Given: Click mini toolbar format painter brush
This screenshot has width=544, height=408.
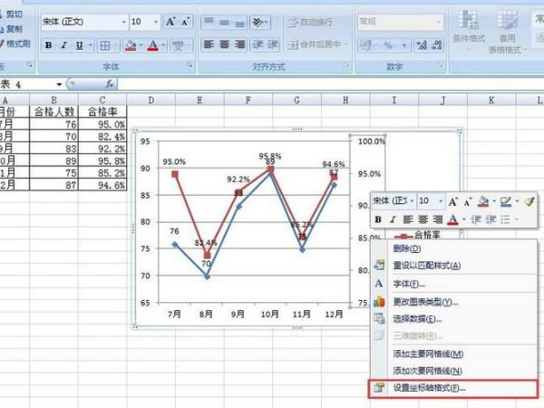Looking at the screenshot, I should pyautogui.click(x=529, y=201).
